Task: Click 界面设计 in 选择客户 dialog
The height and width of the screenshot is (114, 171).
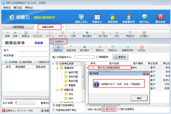Action: coord(113,49)
